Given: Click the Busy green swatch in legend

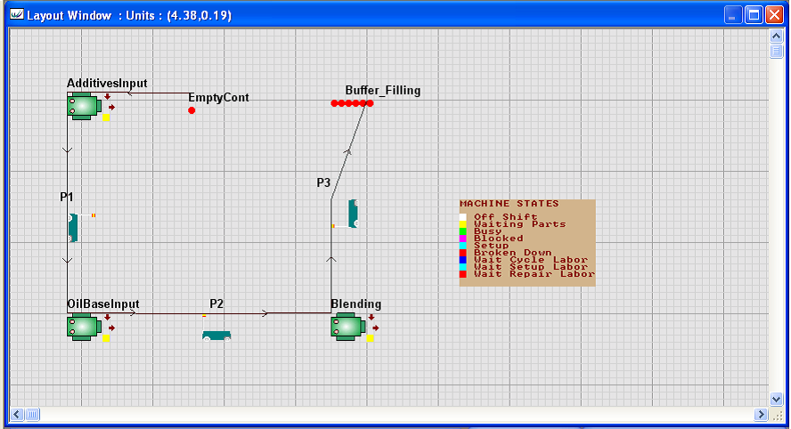Looking at the screenshot, I should 463,231.
